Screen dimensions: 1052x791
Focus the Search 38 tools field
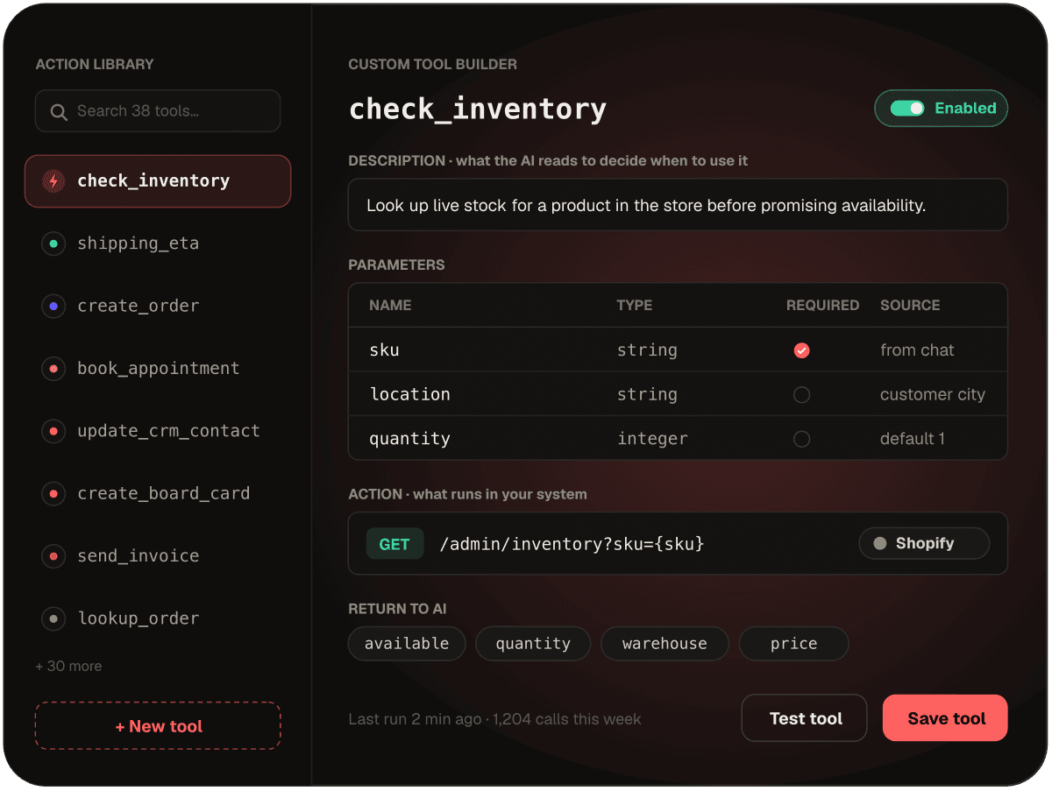pos(158,111)
